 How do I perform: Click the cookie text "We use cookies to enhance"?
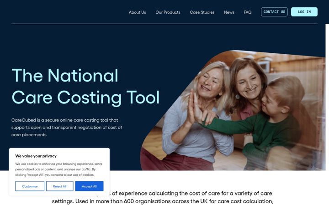[59, 169]
